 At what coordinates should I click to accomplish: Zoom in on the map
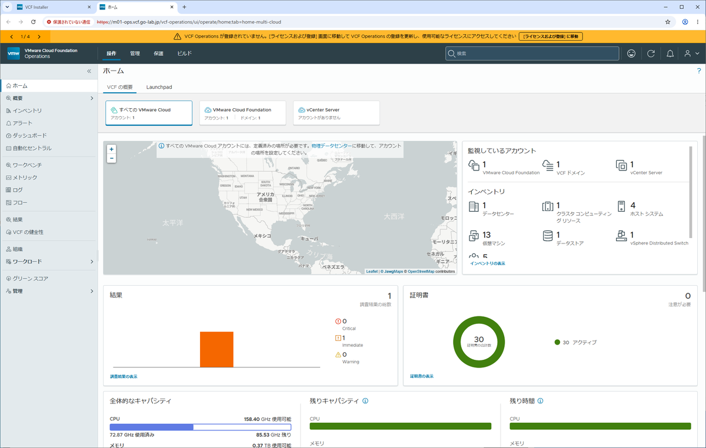(x=112, y=149)
